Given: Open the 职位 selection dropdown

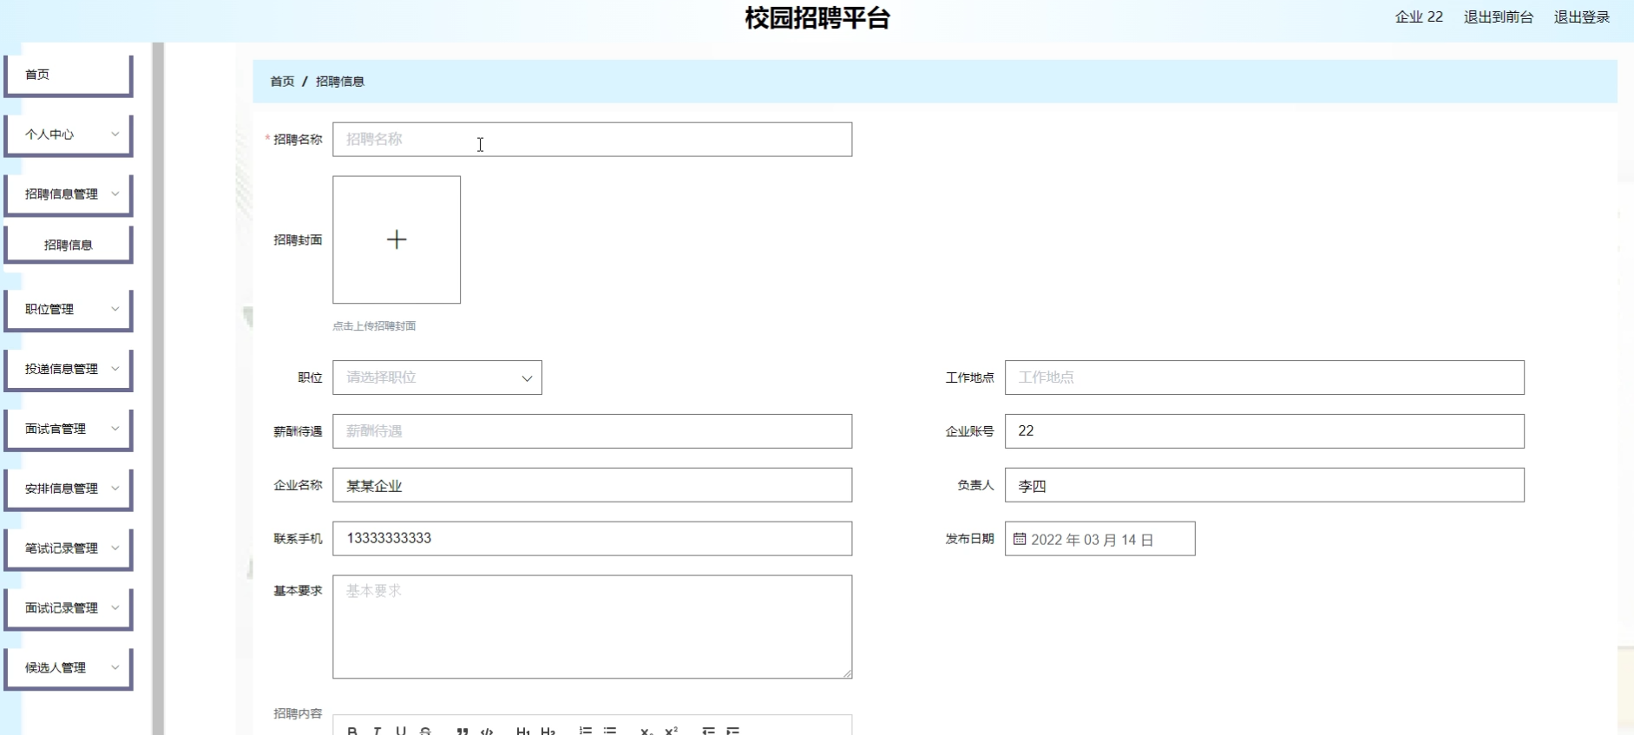Looking at the screenshot, I should click(437, 377).
